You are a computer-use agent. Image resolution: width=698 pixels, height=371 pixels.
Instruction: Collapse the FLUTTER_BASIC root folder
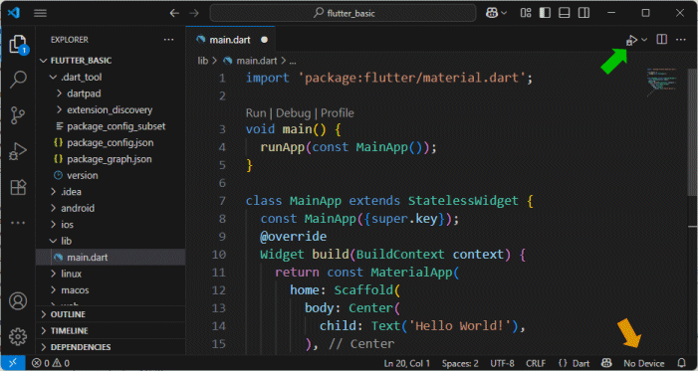coord(44,61)
